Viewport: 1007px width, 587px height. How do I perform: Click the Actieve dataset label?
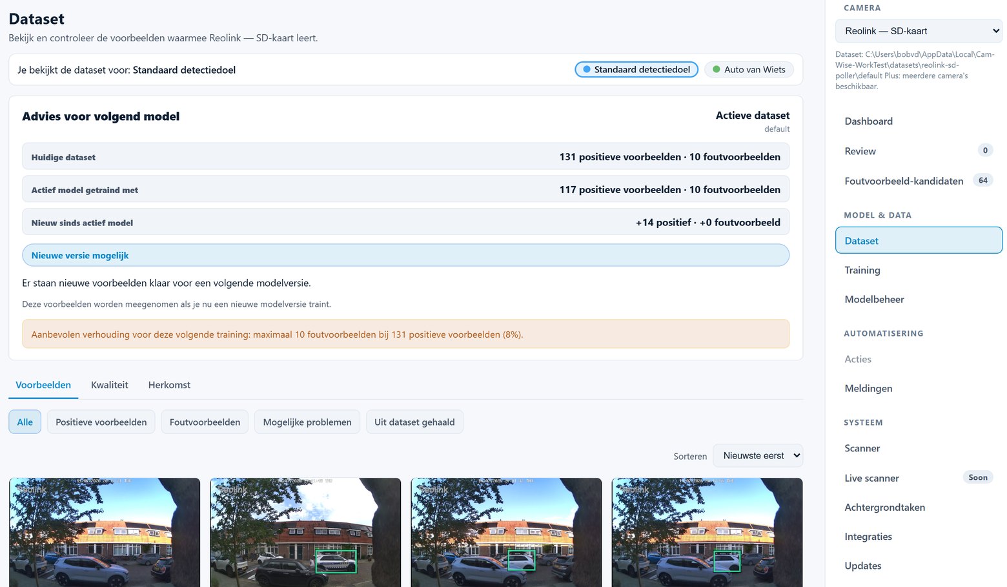click(752, 115)
